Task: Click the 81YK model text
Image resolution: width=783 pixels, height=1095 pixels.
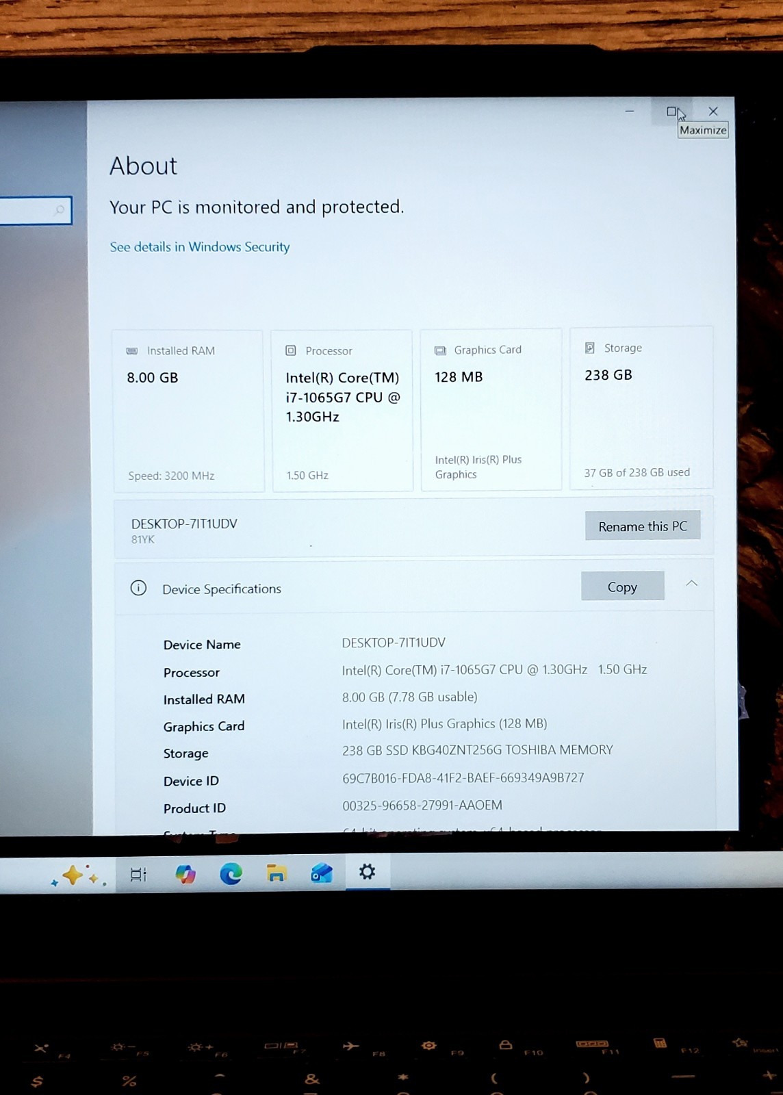Action: click(143, 539)
